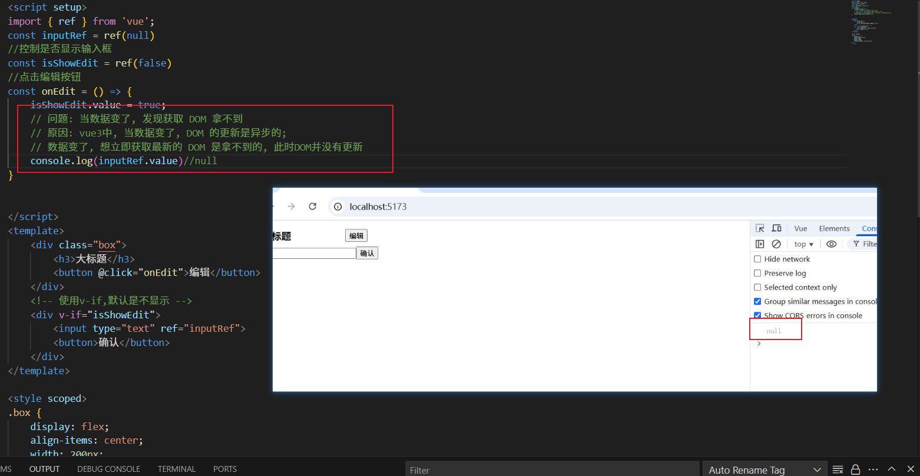Click the console prompt arrow
Image resolution: width=920 pixels, height=476 pixels.
(759, 344)
